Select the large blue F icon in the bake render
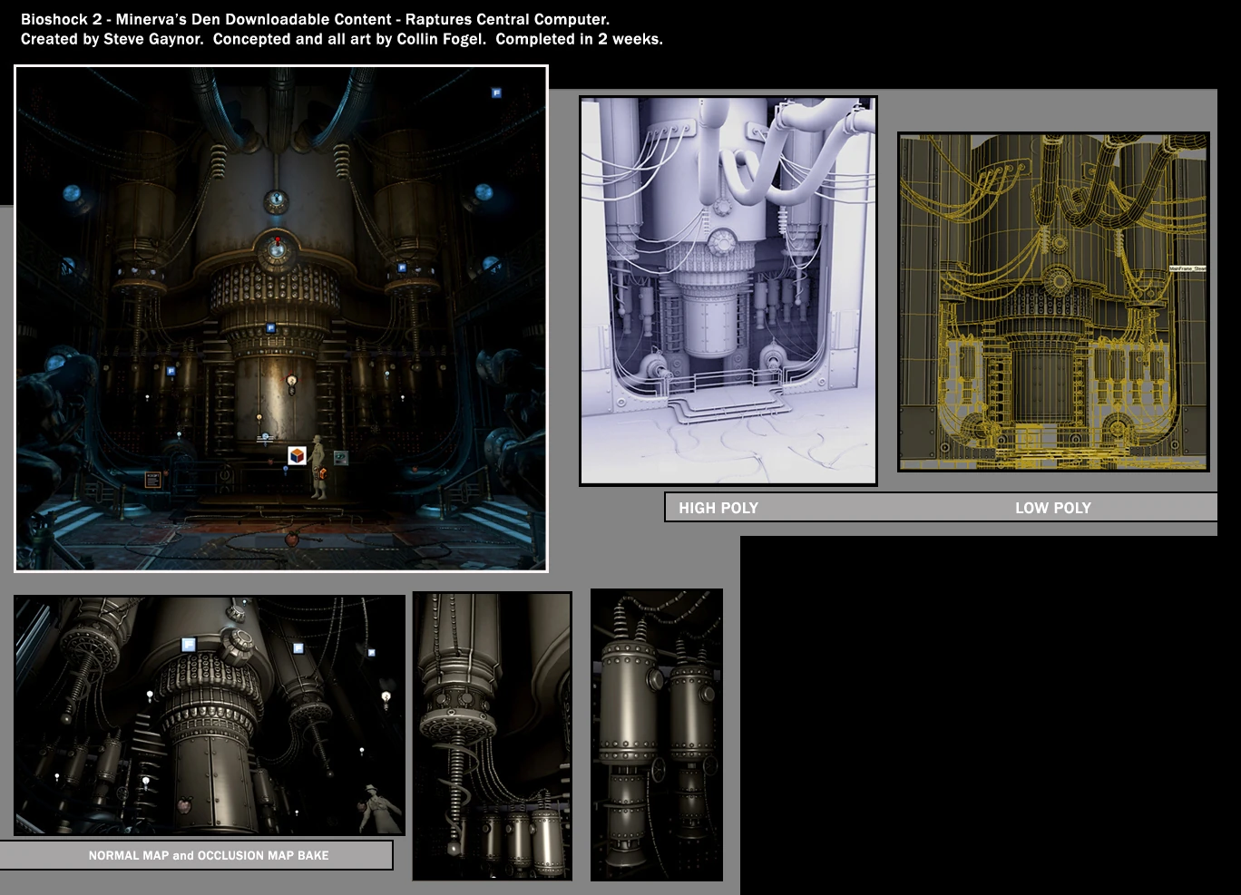This screenshot has width=1241, height=895. [x=189, y=645]
